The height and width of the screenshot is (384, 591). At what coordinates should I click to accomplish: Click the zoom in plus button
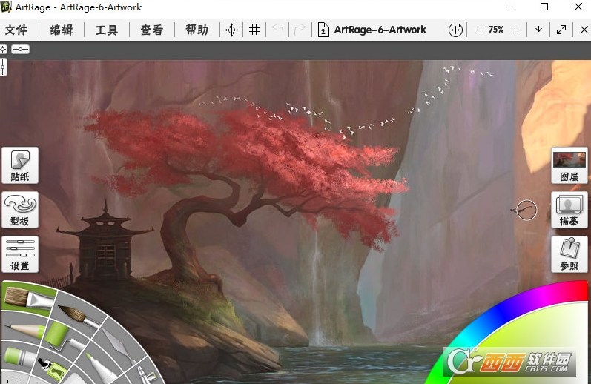(515, 30)
